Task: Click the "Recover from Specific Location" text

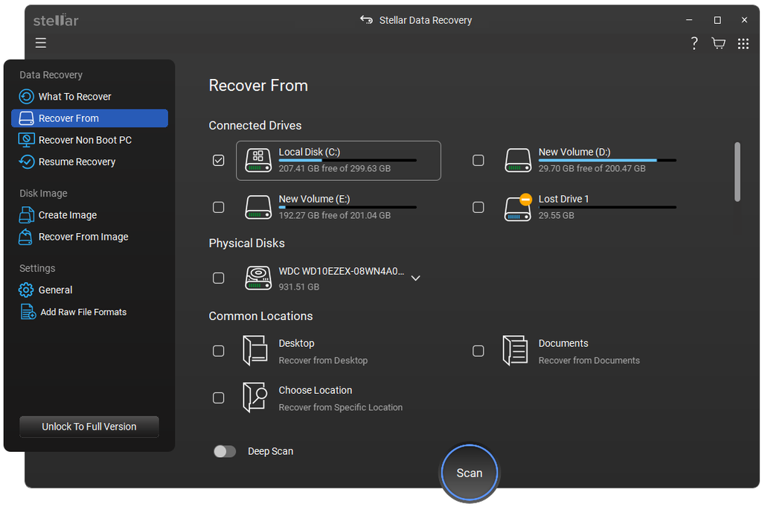Action: (340, 407)
